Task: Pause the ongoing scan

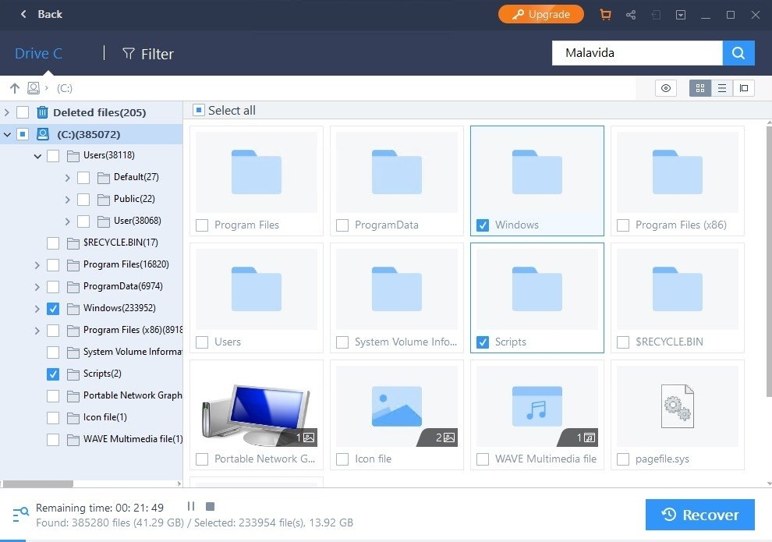Action: coord(190,506)
